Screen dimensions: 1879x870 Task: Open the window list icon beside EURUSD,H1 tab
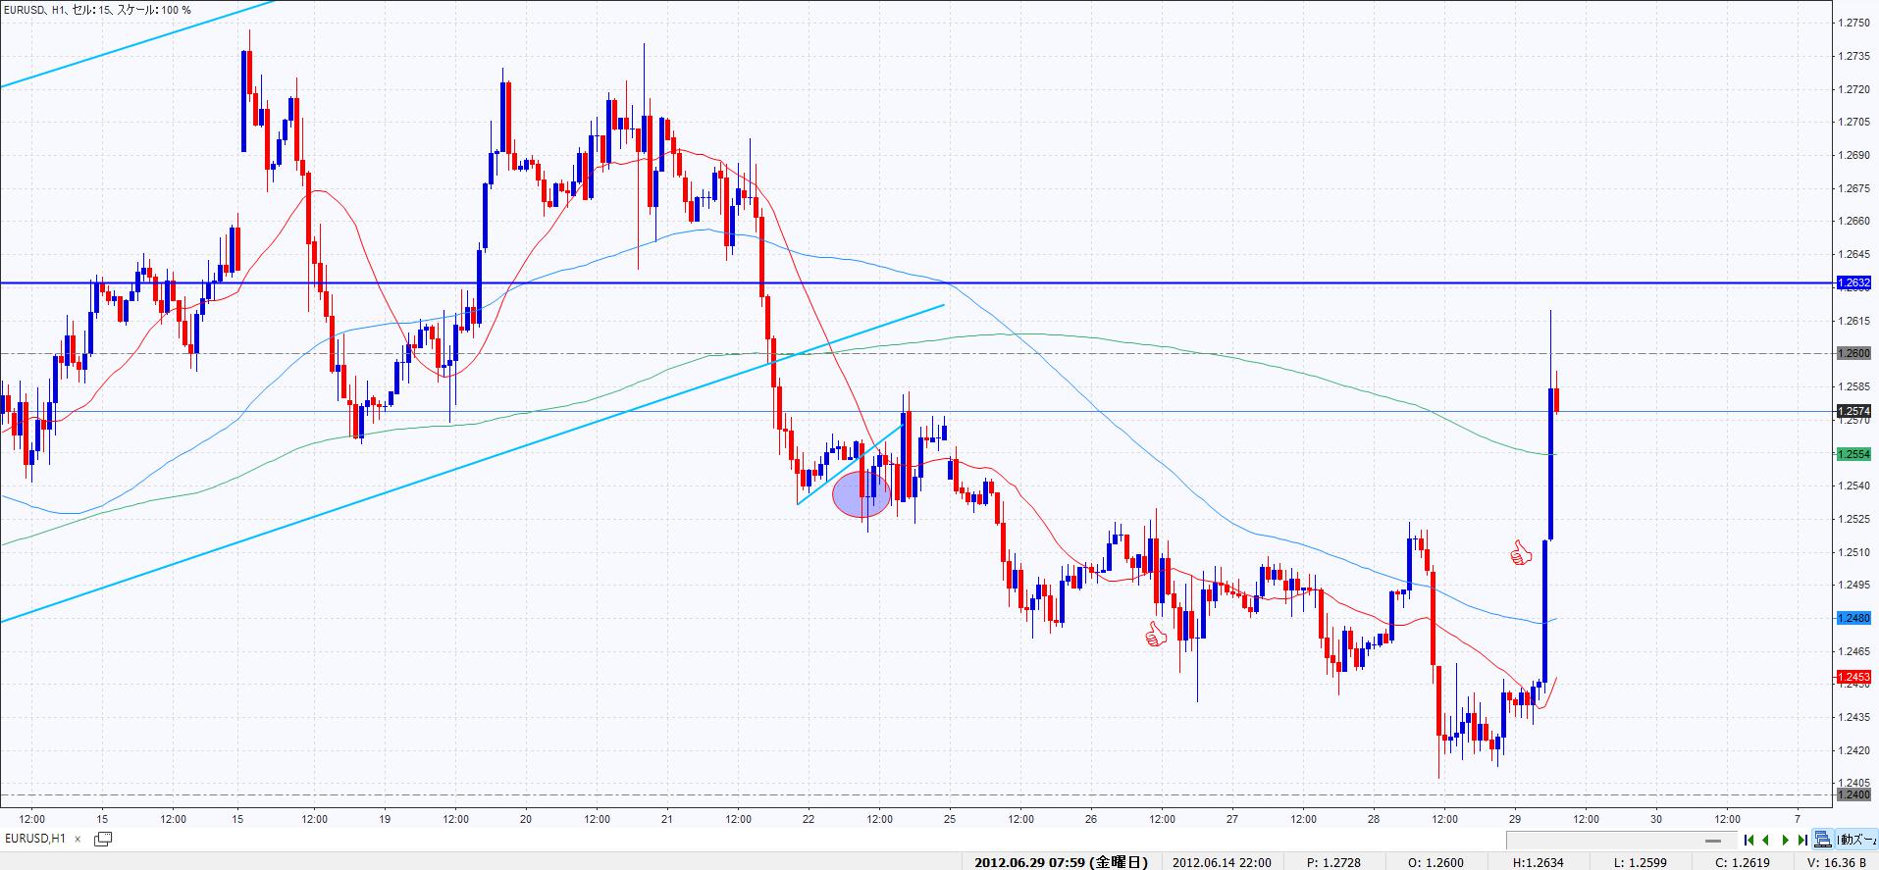point(103,839)
